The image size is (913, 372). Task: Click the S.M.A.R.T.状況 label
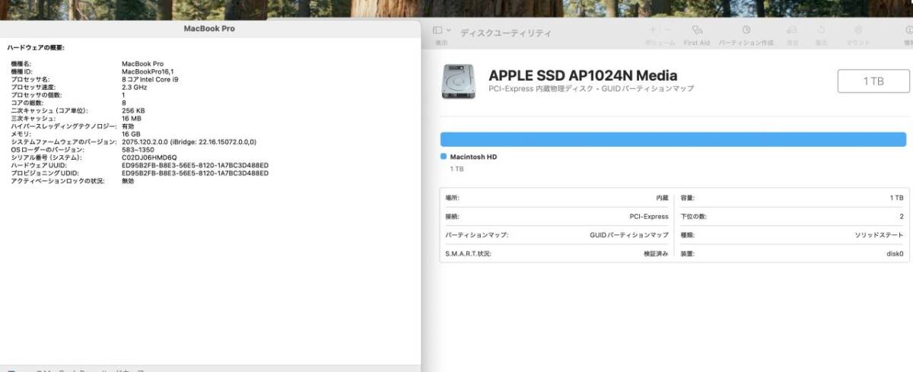tap(468, 253)
